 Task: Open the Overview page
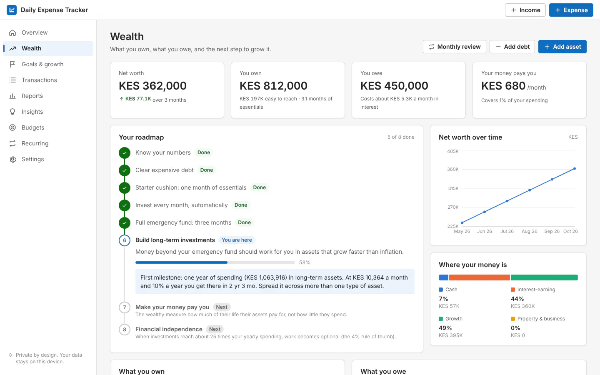tap(48, 32)
